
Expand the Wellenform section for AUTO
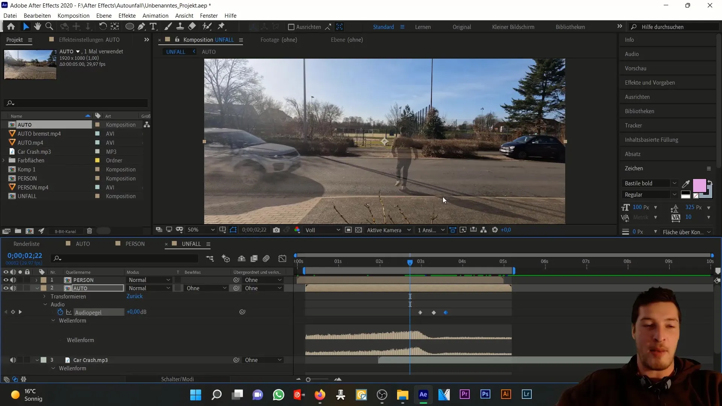click(x=53, y=320)
